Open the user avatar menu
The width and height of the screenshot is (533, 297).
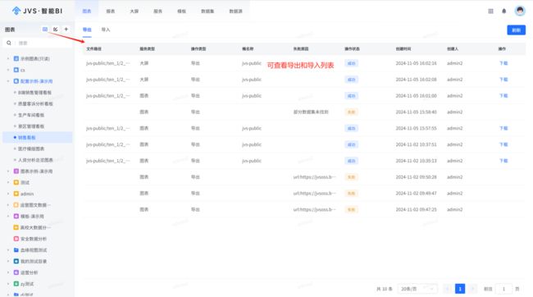point(520,11)
